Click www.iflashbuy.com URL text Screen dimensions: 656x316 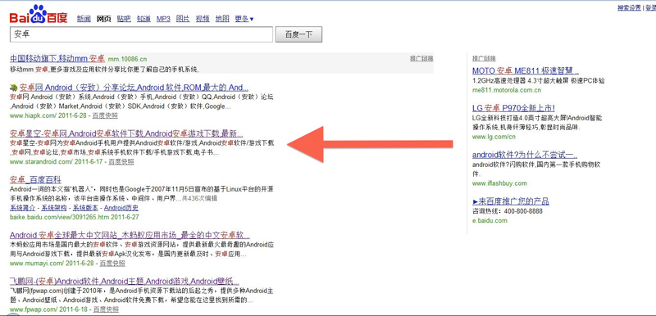(x=499, y=183)
